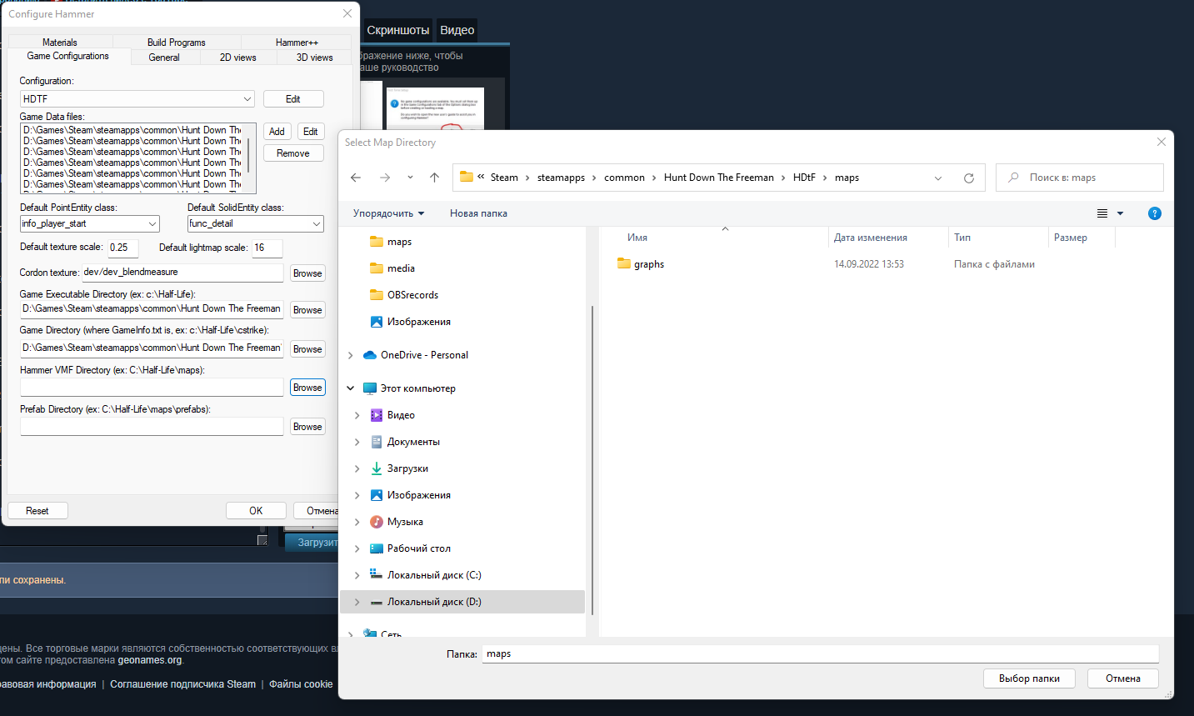Click Edit next to Configuration
Image resolution: width=1194 pixels, height=716 pixels.
pyautogui.click(x=293, y=99)
